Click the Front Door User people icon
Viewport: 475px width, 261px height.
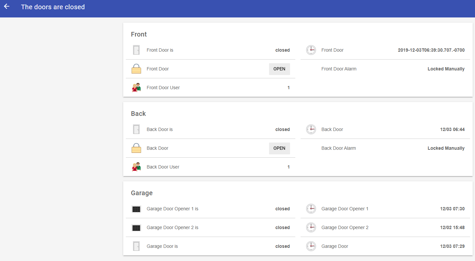[x=136, y=88]
